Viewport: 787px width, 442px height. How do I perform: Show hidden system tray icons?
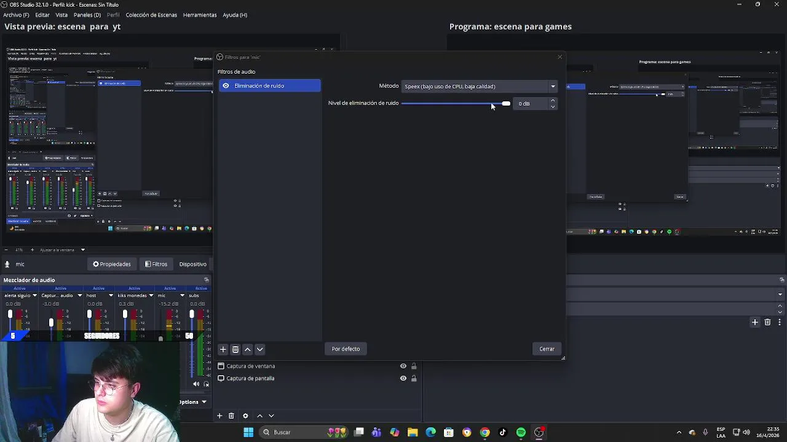click(x=679, y=432)
